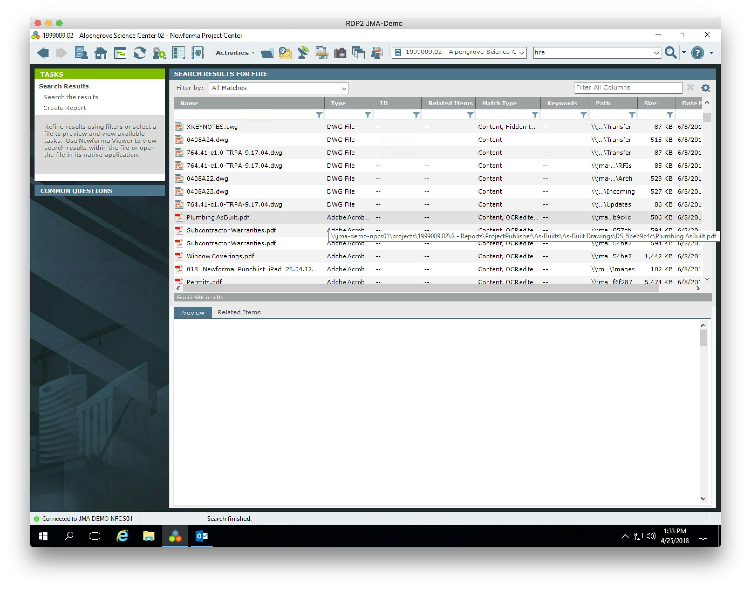Select the Preview tab
The image size is (751, 590).
tap(192, 313)
